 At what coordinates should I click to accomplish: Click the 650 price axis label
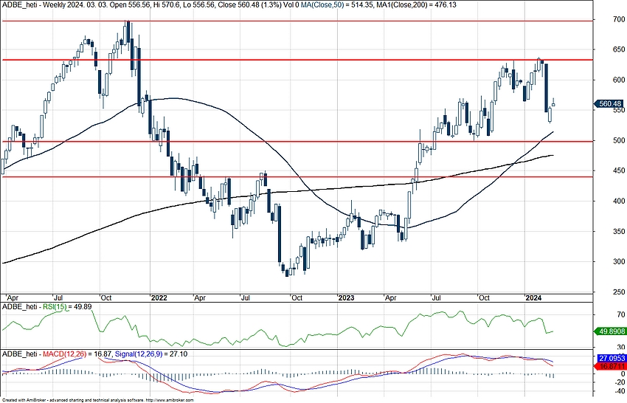pyautogui.click(x=619, y=49)
